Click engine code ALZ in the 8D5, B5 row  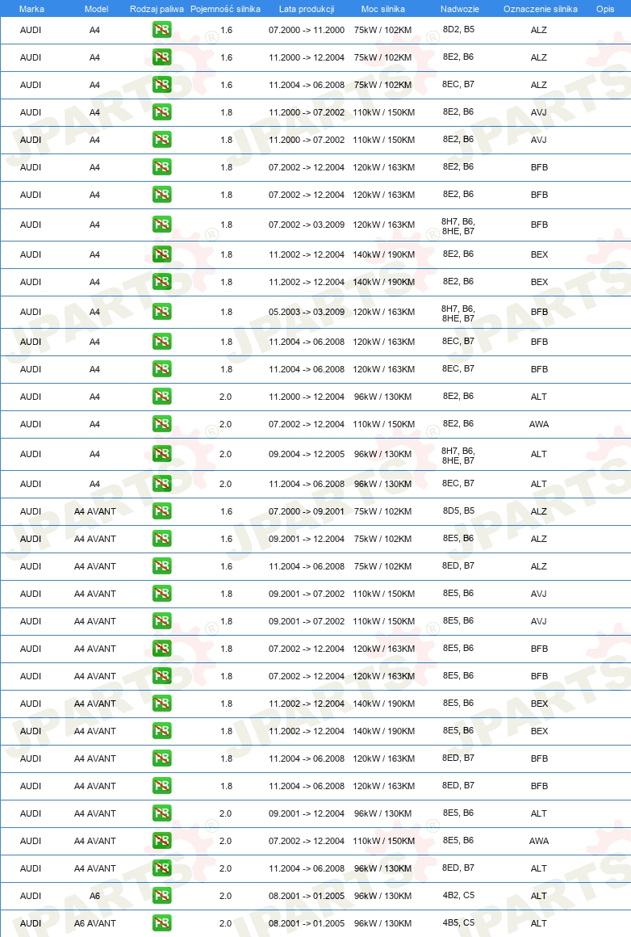(539, 511)
